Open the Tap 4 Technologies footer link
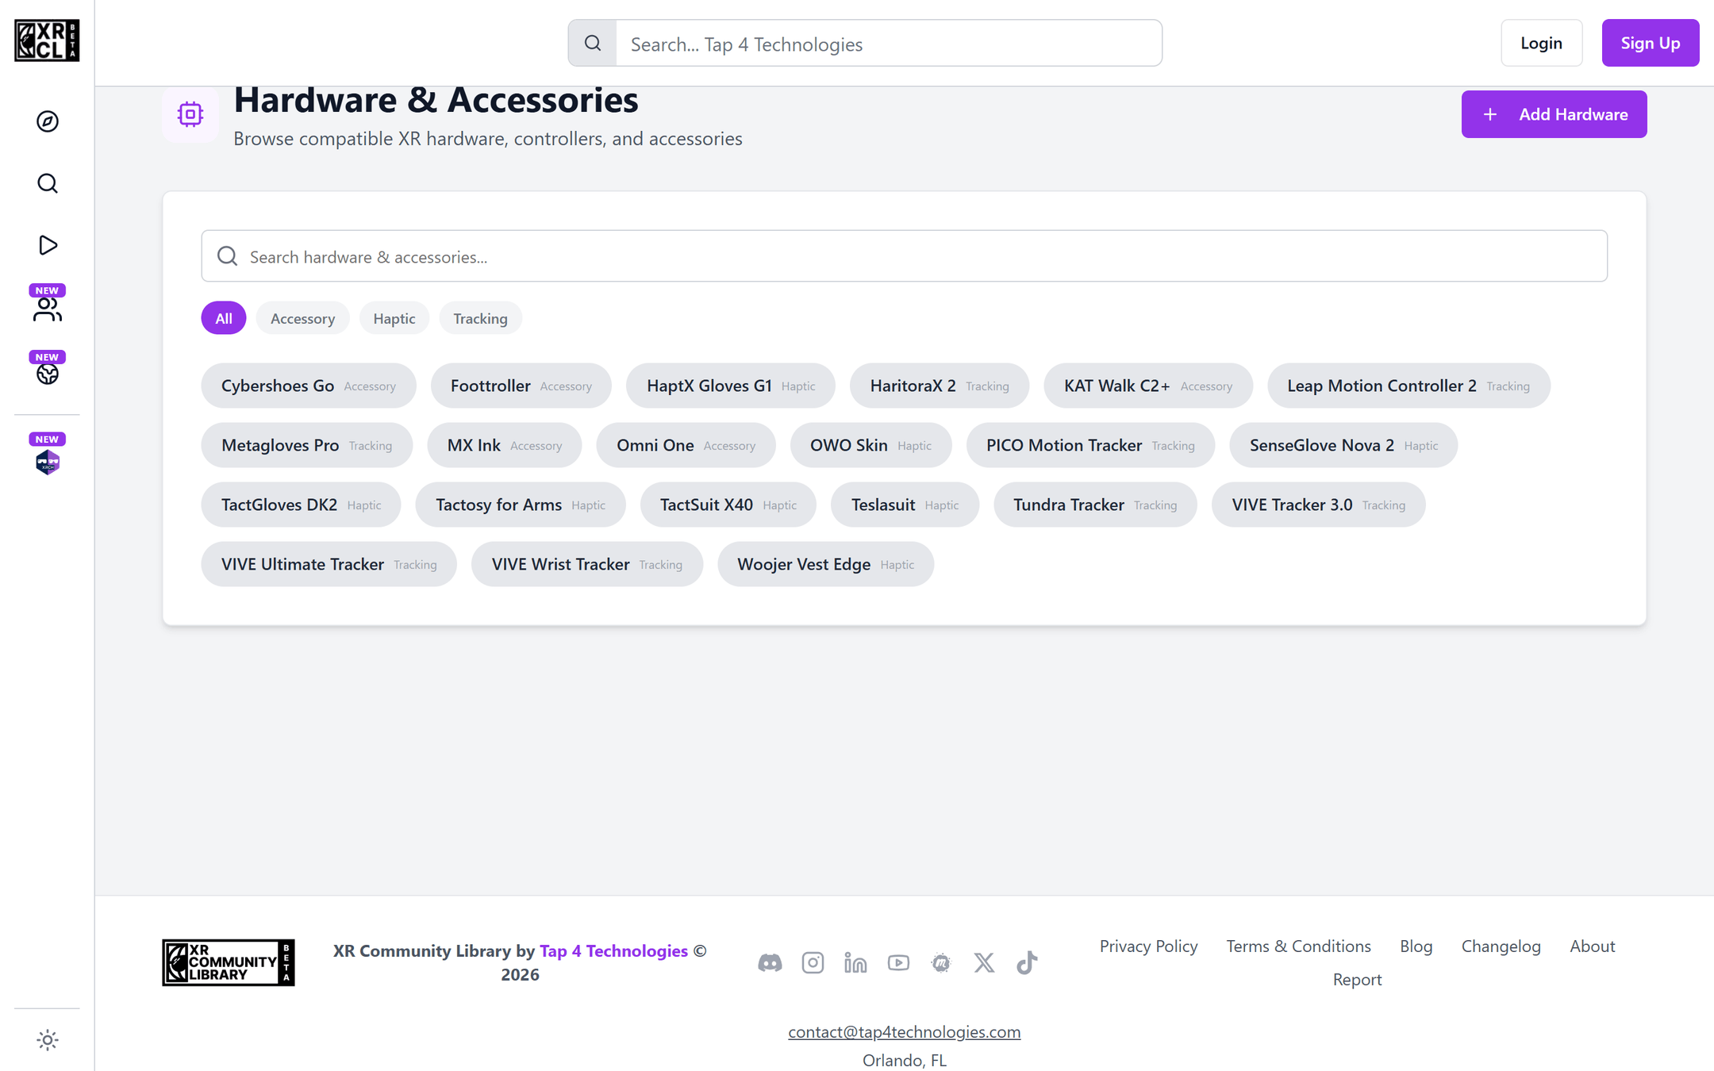This screenshot has height=1071, width=1714. (x=613, y=950)
